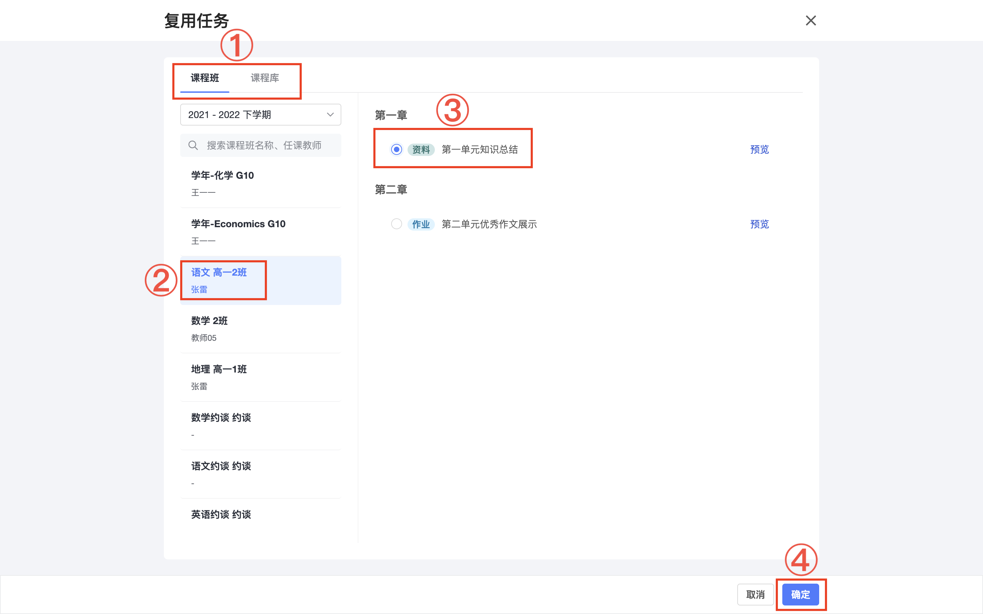Click teacher name 王一一 under 学年-化学 G10
This screenshot has height=614, width=983.
pos(203,192)
